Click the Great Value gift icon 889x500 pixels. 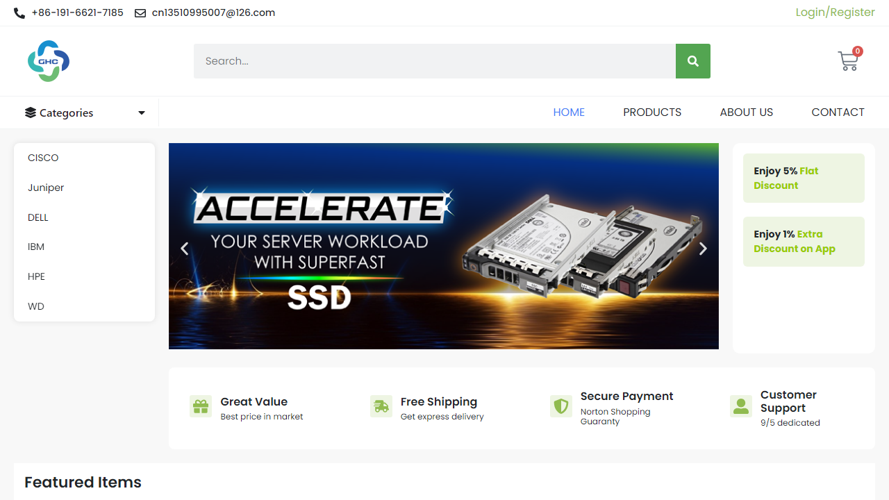point(201,407)
